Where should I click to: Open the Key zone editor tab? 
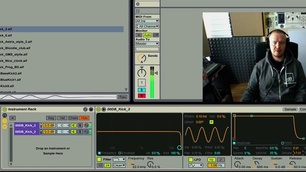[x=51, y=118]
